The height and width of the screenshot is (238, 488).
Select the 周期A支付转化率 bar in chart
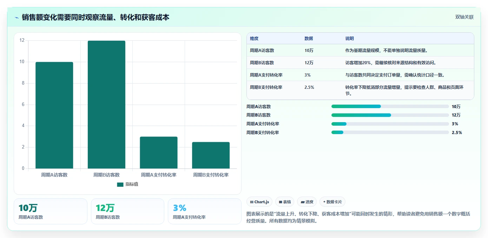pos(159,153)
